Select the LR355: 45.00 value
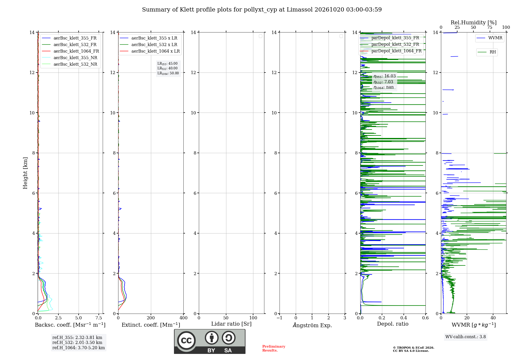 pos(167,64)
